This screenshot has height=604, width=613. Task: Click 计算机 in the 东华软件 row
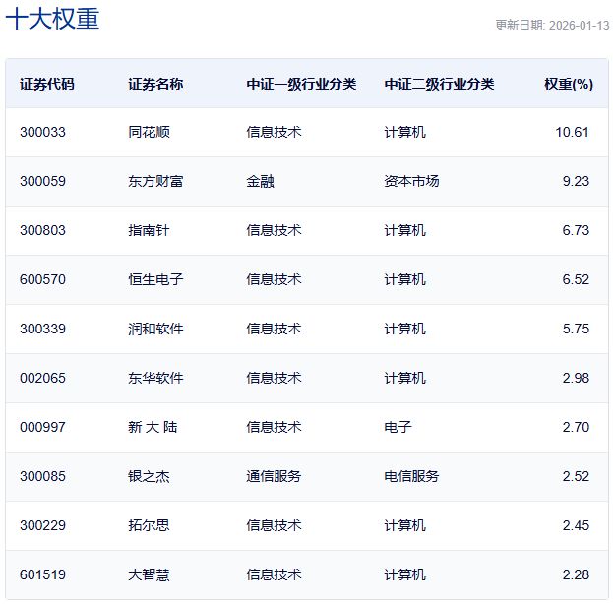(x=405, y=378)
